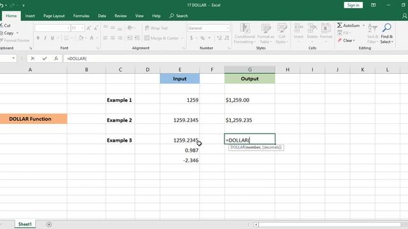Toggle Italic formatting

point(45,38)
